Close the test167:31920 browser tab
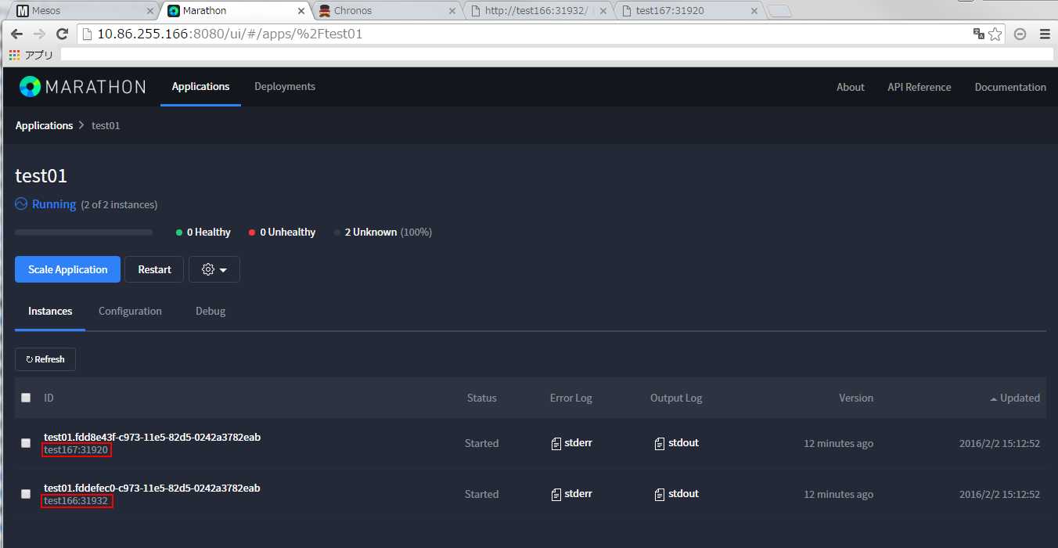Image resolution: width=1058 pixels, height=548 pixels. pos(754,11)
